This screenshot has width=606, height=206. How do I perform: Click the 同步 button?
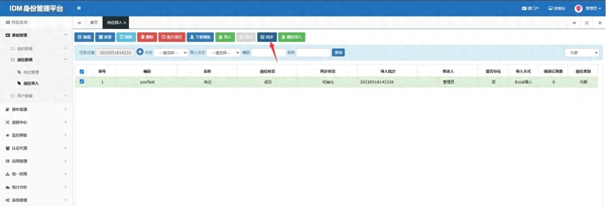(x=267, y=37)
